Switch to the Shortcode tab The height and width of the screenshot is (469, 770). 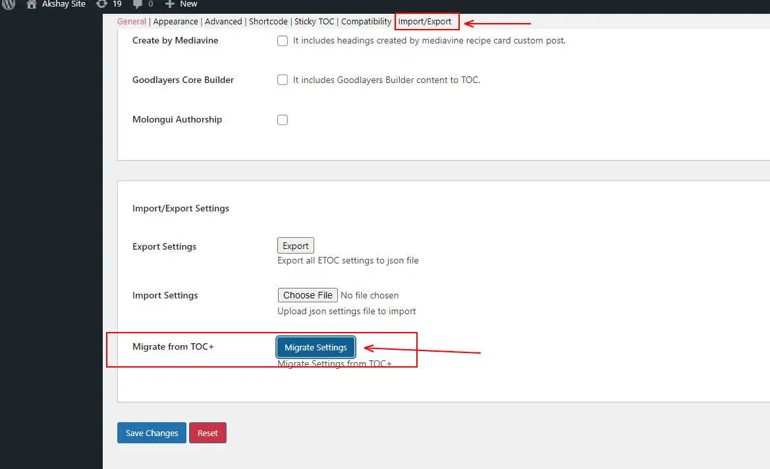tap(268, 22)
